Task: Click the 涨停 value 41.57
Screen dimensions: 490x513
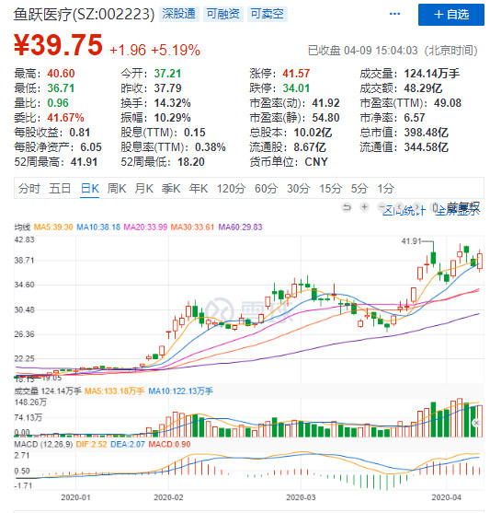Action: coord(296,74)
